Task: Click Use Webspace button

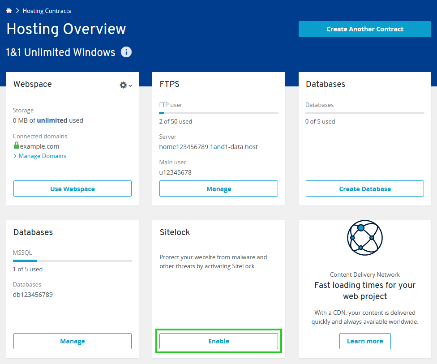Action: tap(73, 188)
